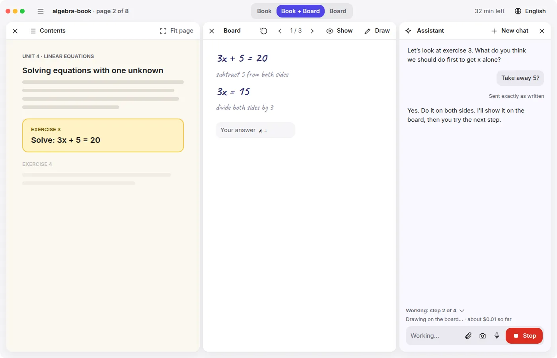Click the Your answer x = field
557x358 pixels.
[x=255, y=130]
